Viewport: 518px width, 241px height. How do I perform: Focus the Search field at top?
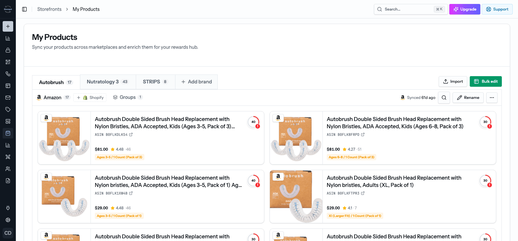411,9
